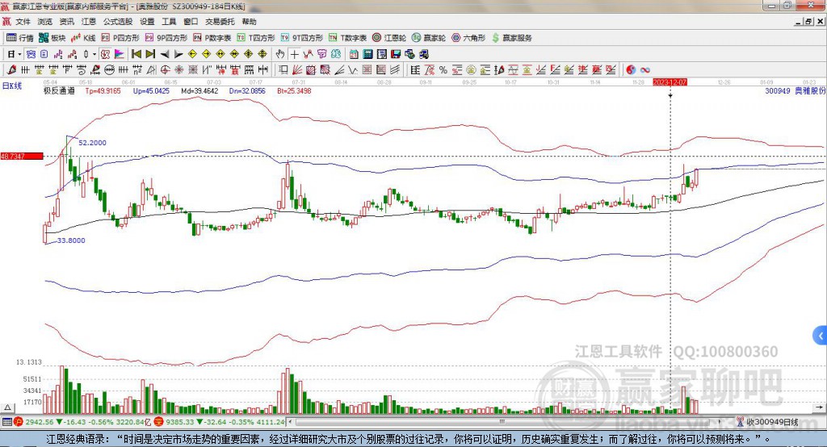Open the 设置 menu
This screenshot has height=447, width=827.
pos(147,22)
